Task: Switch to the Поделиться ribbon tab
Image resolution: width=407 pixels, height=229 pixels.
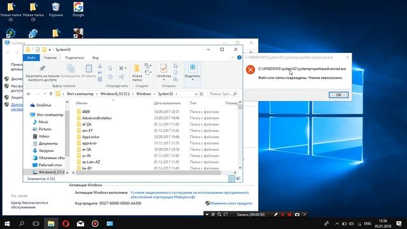Action: [x=74, y=58]
